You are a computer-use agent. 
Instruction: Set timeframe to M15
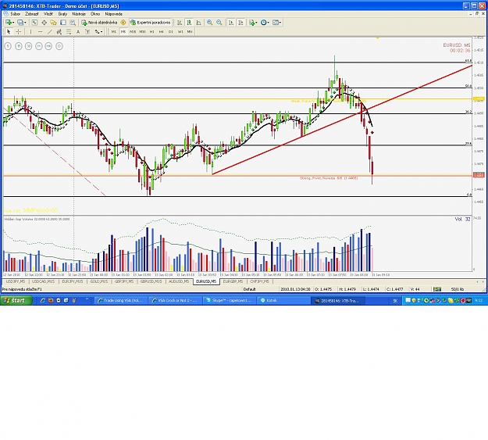pyautogui.click(x=133, y=31)
